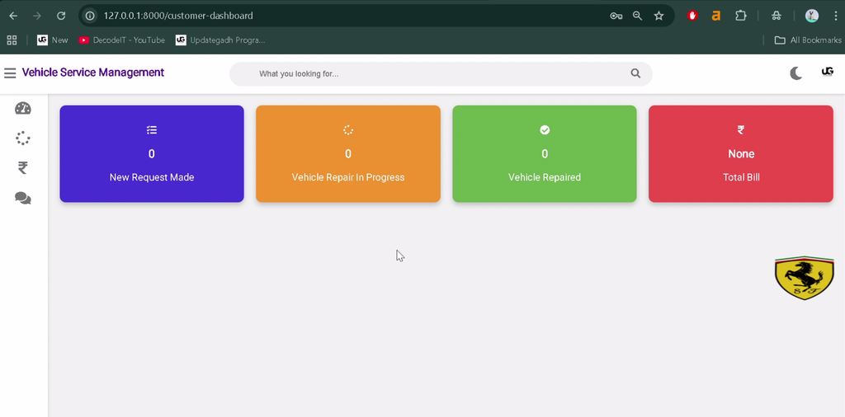The width and height of the screenshot is (845, 417).
Task: Reload the page with the browser refresh button
Action: (61, 16)
